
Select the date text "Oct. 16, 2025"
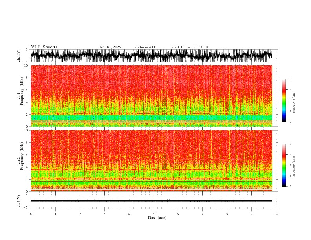[x=110, y=47]
